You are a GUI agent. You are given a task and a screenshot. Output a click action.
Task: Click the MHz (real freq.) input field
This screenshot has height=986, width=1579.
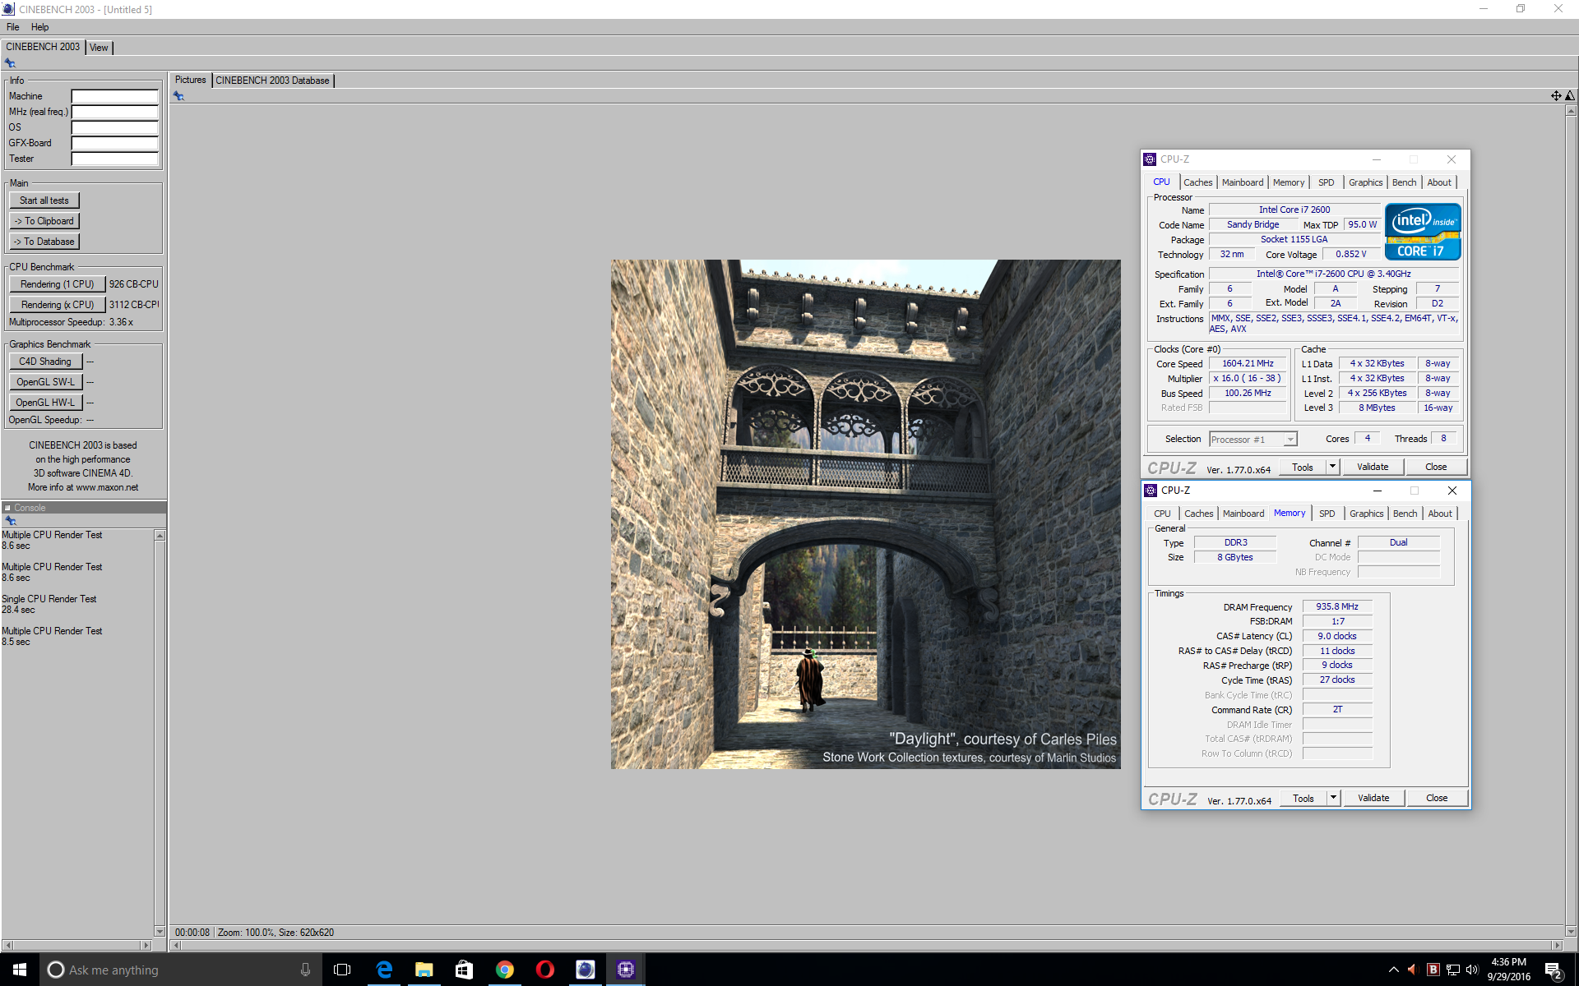pyautogui.click(x=114, y=112)
